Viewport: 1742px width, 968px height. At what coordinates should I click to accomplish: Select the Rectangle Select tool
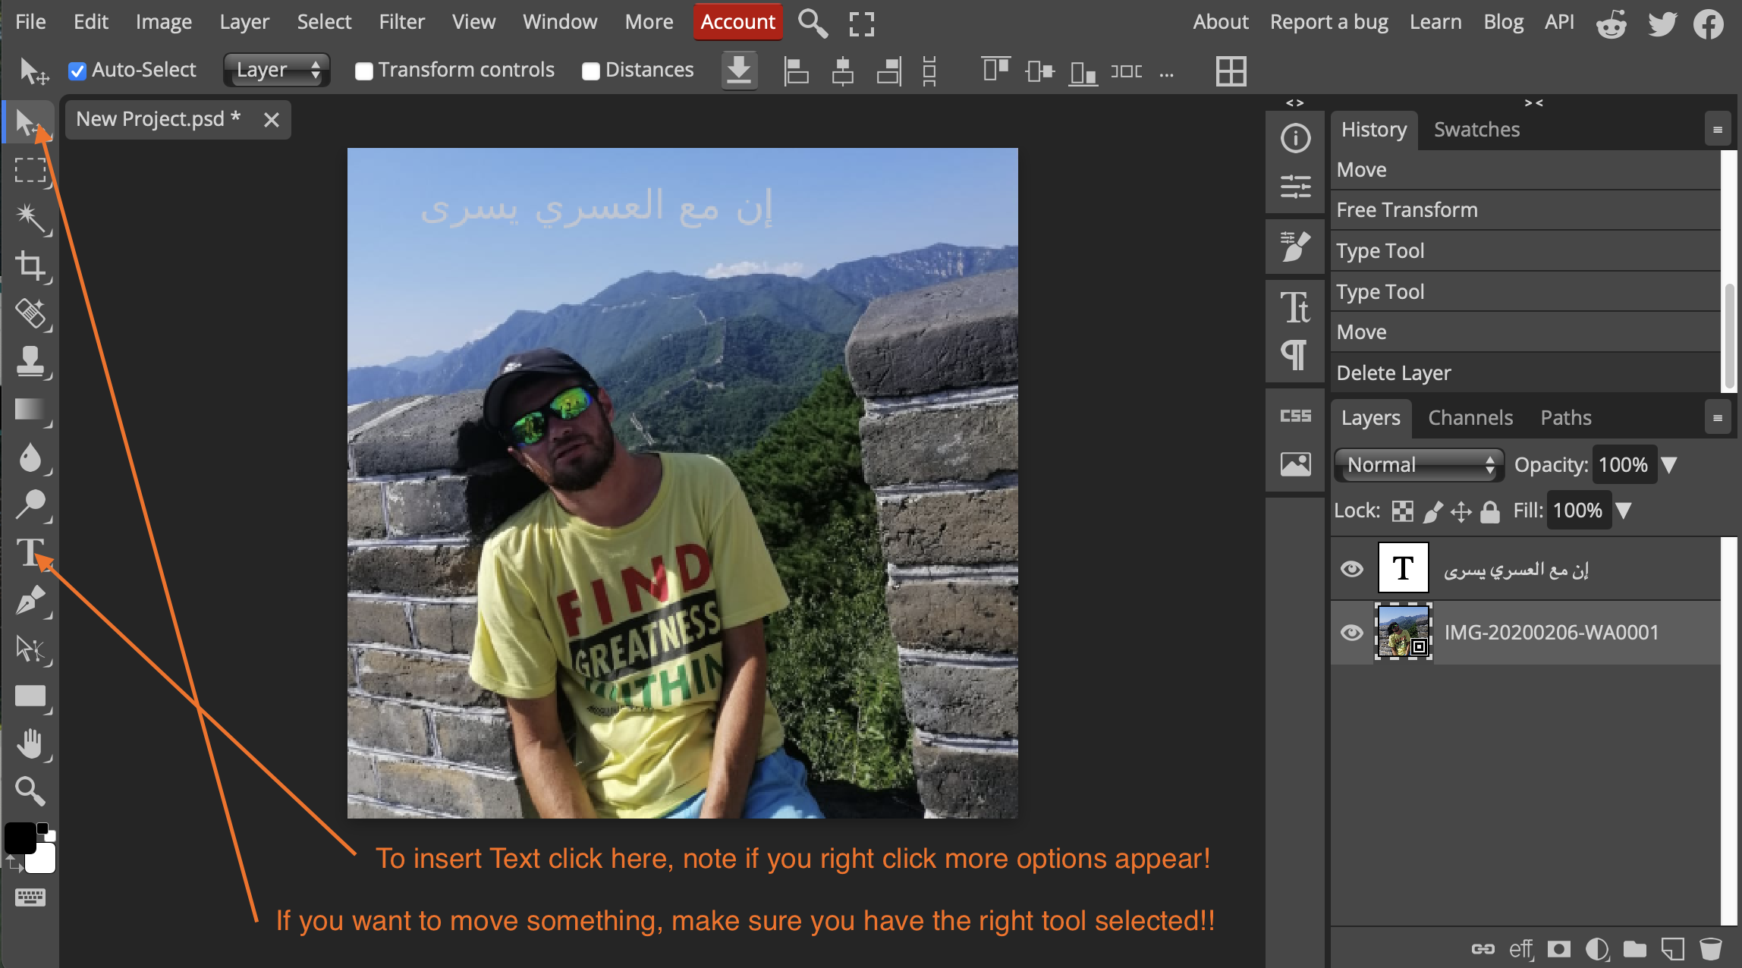click(x=30, y=170)
